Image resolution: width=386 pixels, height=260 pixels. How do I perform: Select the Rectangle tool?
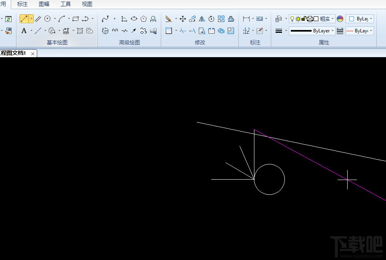(76, 19)
